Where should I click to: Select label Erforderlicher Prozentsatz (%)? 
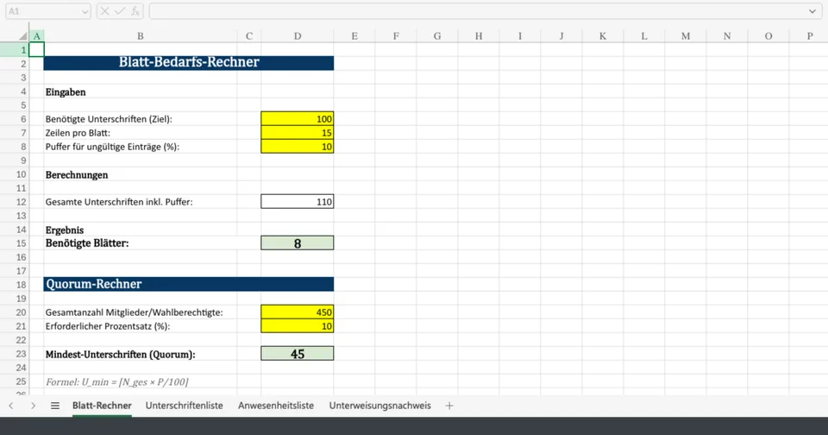[x=108, y=326]
